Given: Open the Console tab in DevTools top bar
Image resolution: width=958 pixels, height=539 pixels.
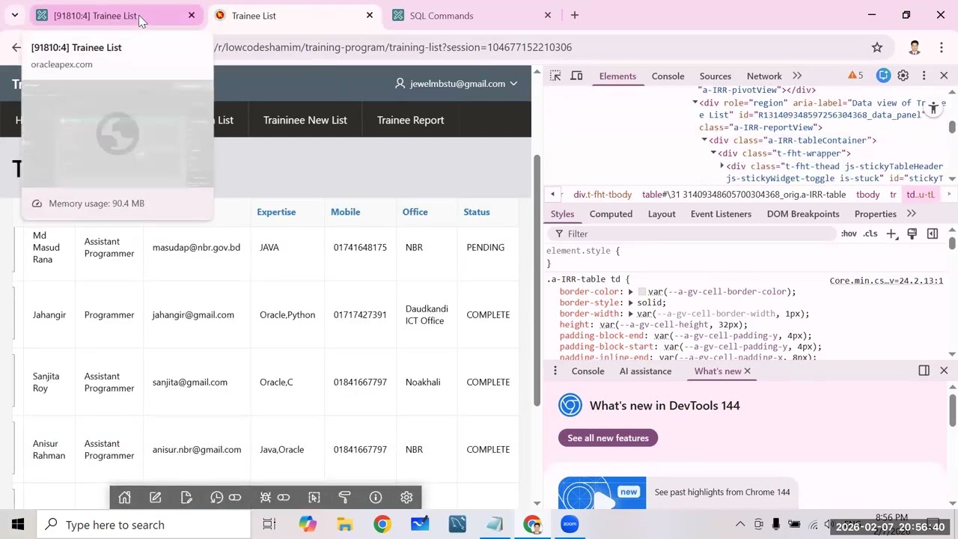Looking at the screenshot, I should tap(668, 76).
